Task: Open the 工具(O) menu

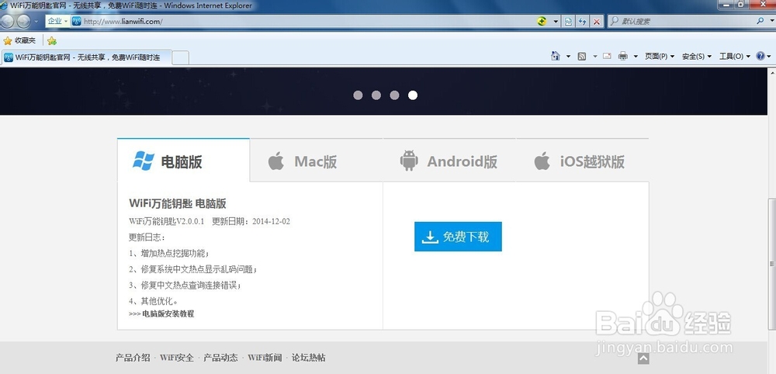Action: click(734, 57)
